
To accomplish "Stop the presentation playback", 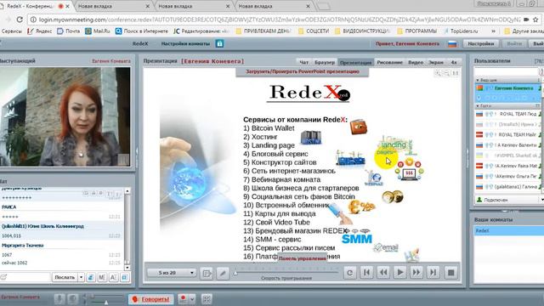I will point(451,273).
